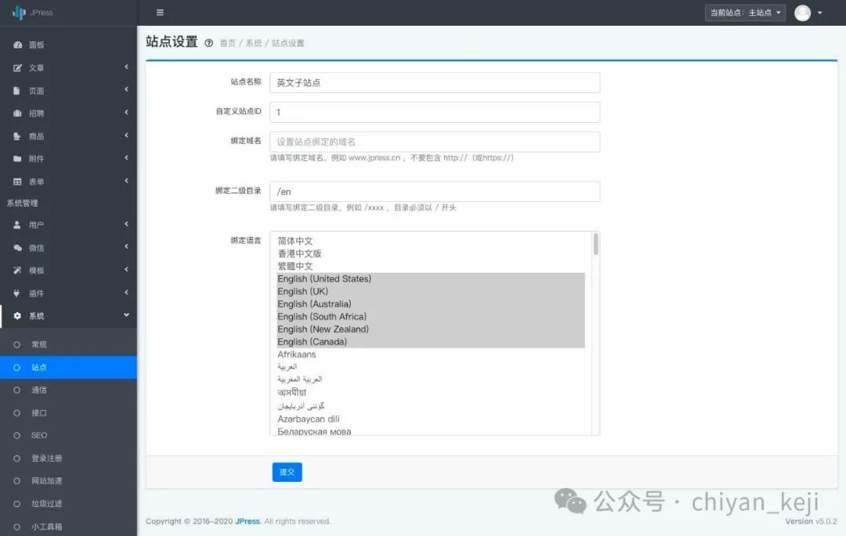Select Afrikaans in language list
Image resolution: width=846 pixels, height=536 pixels.
click(431, 354)
